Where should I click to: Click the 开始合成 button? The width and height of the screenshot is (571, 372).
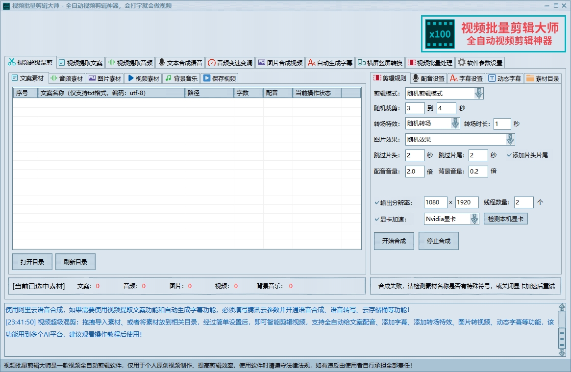coord(394,241)
